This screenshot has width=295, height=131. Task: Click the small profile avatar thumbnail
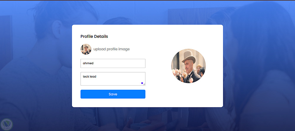click(x=86, y=49)
